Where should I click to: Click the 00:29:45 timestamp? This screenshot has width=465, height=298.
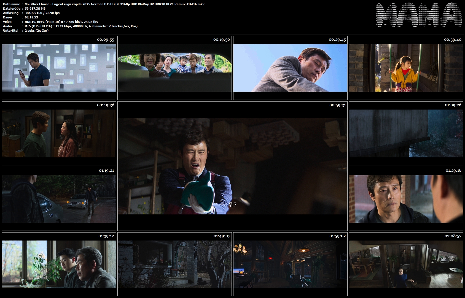(x=337, y=40)
